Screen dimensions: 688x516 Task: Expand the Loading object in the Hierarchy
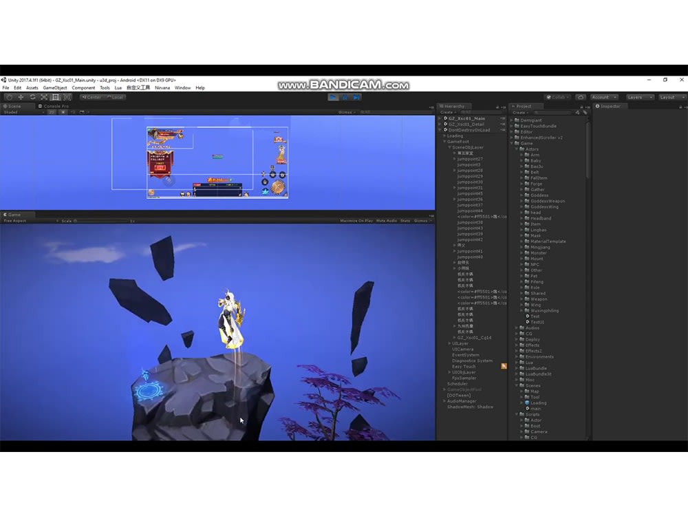click(x=444, y=136)
